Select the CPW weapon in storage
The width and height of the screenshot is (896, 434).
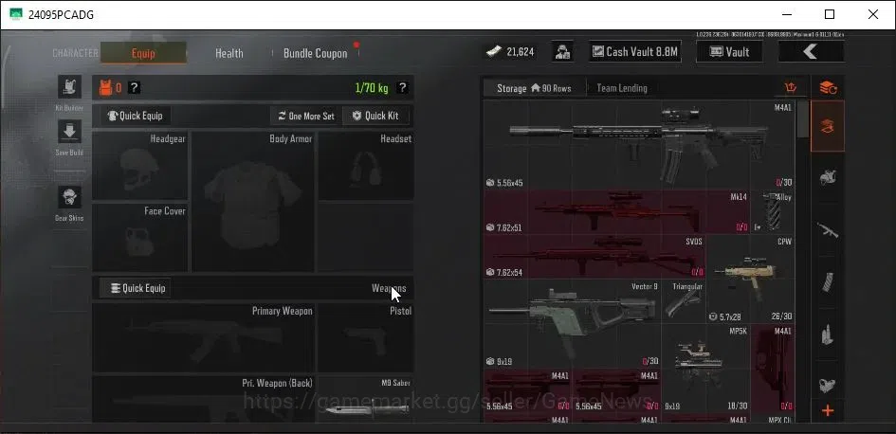coord(750,280)
